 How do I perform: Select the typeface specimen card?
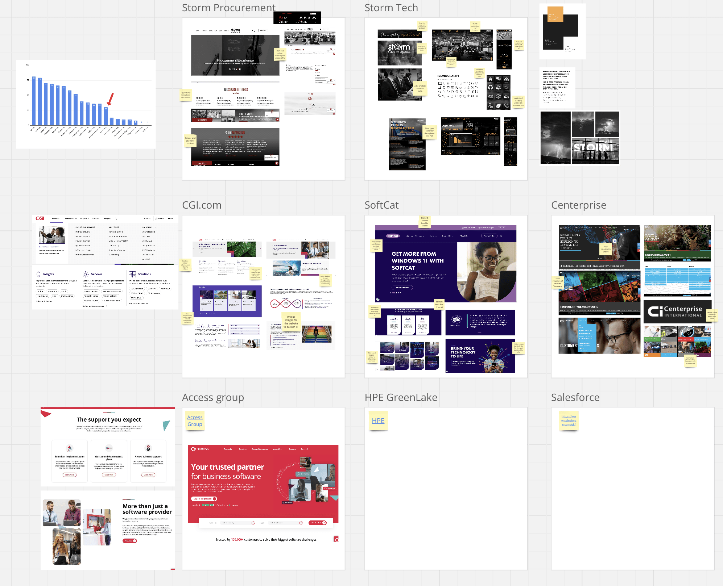557,87
